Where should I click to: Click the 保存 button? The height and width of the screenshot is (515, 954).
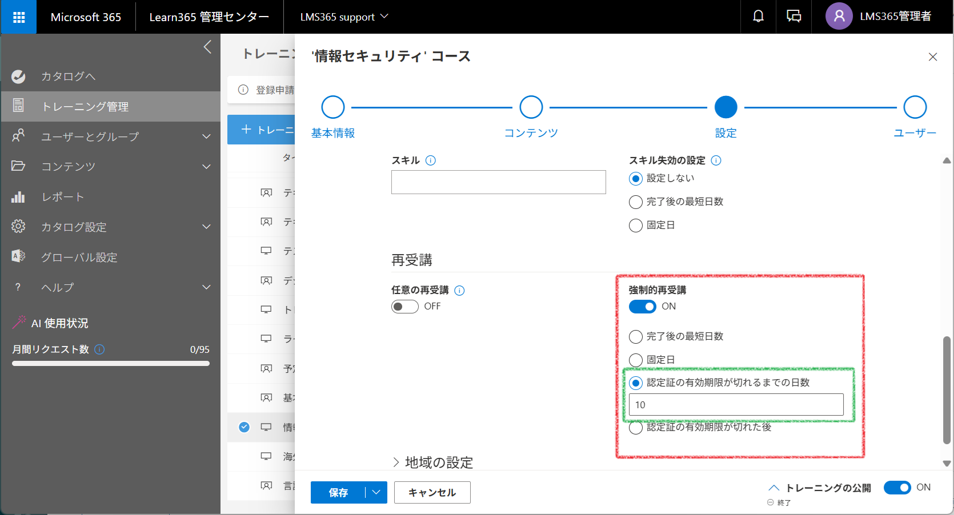coord(338,492)
